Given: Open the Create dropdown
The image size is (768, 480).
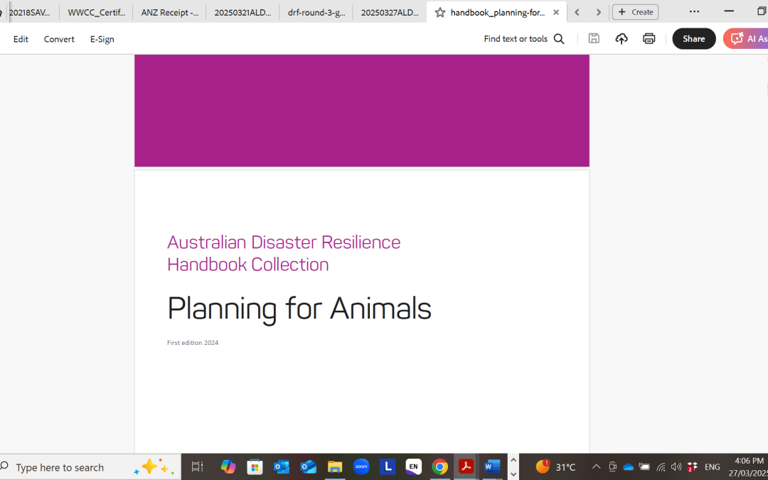Looking at the screenshot, I should 635,11.
